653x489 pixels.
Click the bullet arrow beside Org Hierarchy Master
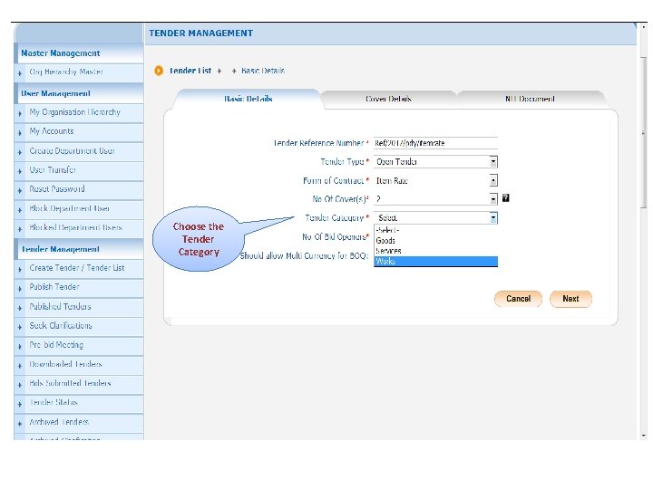(x=20, y=73)
